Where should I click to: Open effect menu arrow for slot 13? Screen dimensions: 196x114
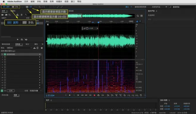[x=40, y=85]
